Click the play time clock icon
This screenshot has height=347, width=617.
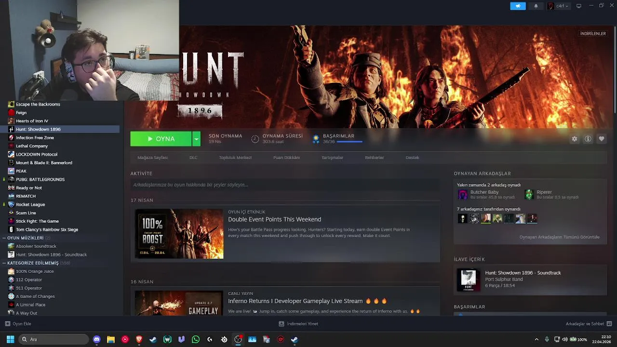pyautogui.click(x=255, y=139)
